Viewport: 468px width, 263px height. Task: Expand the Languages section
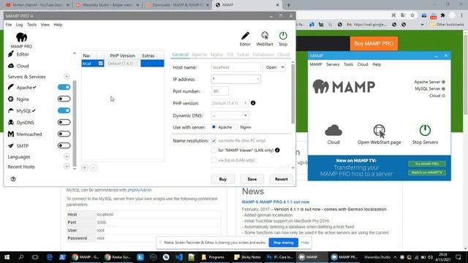(x=67, y=156)
